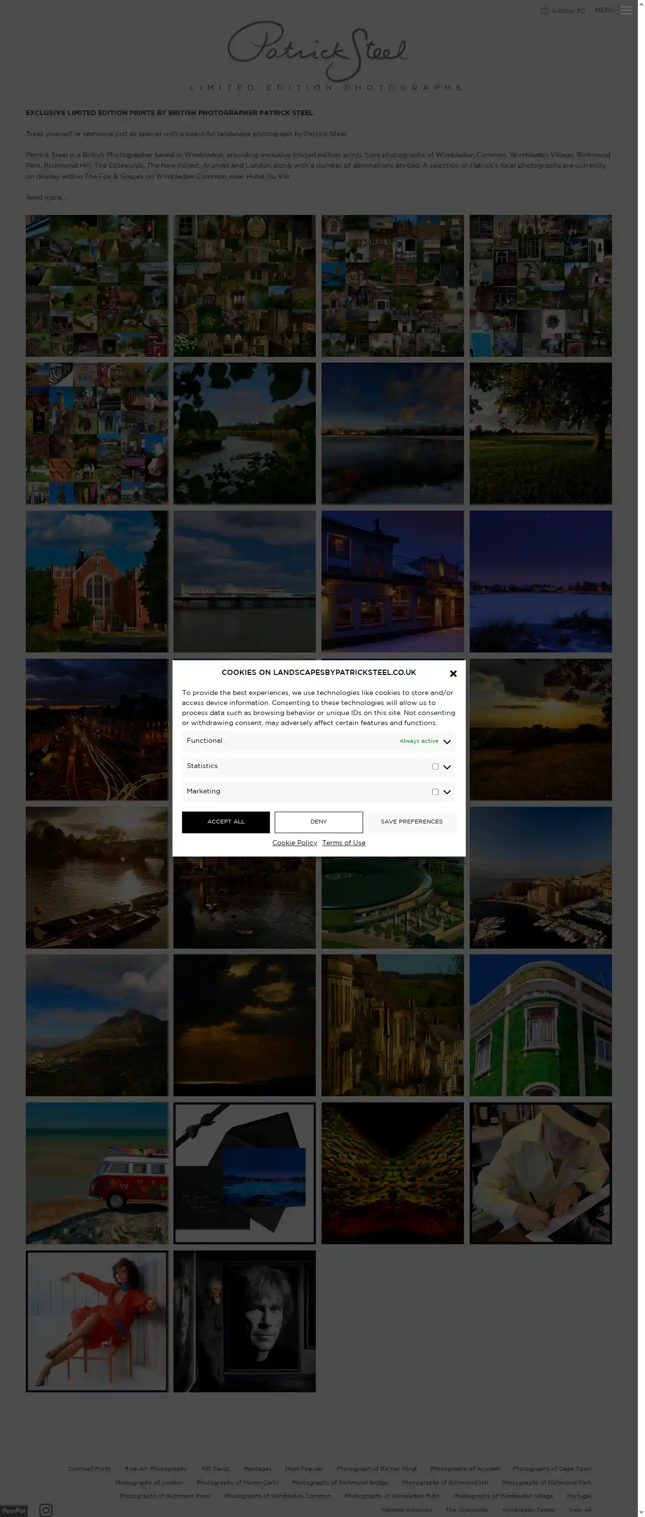The height and width of the screenshot is (1517, 645).
Task: Open the red VW campervan photograph
Action: click(97, 1173)
